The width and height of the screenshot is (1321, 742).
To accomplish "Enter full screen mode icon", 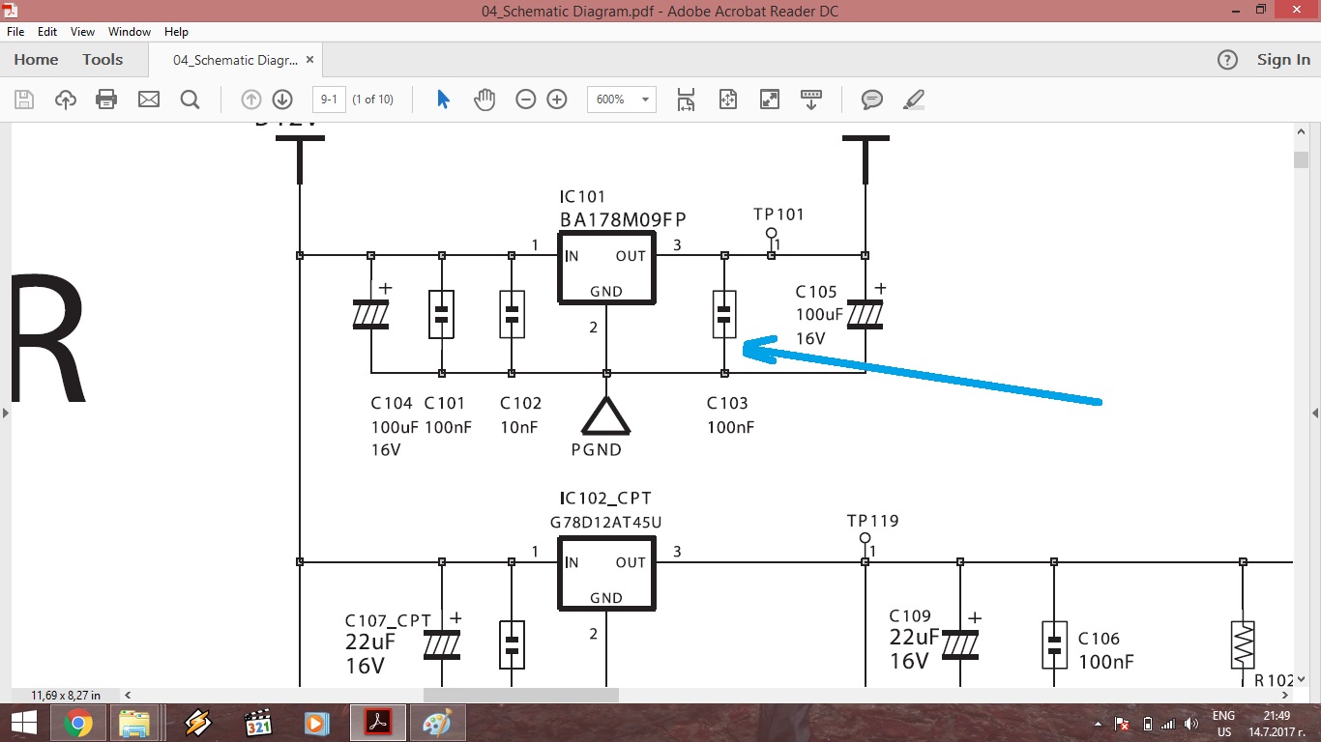I will [770, 100].
